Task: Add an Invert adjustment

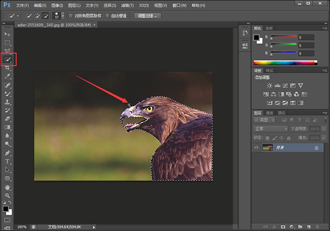Action: coord(270,103)
